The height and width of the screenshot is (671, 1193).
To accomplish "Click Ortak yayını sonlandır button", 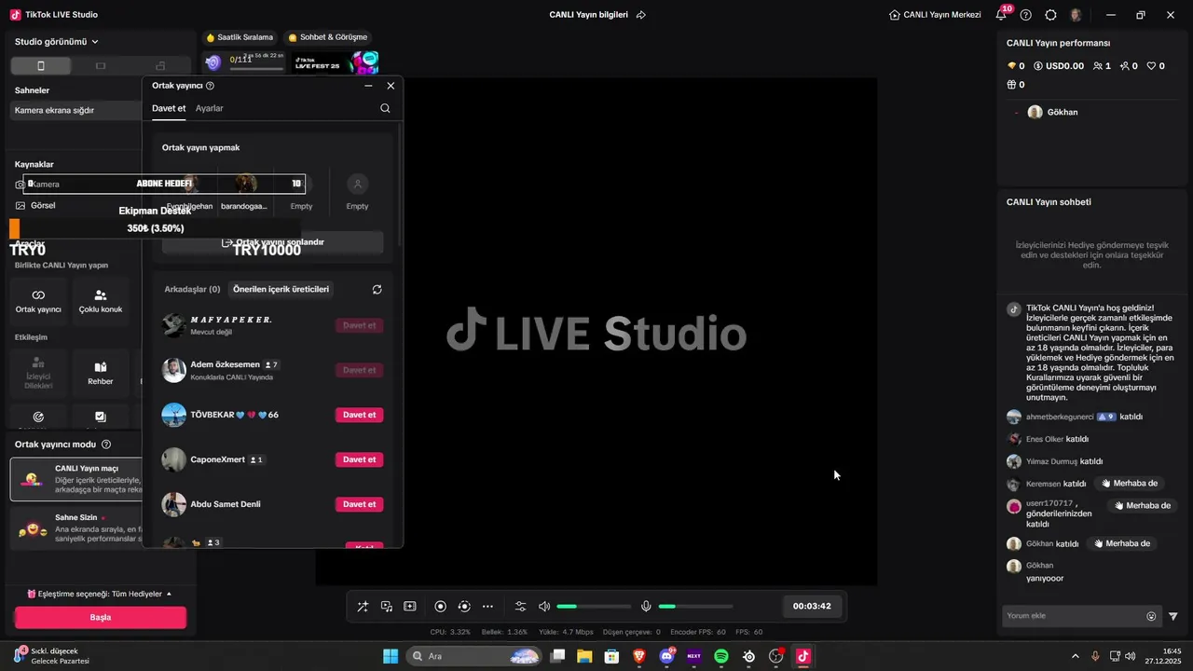I will pyautogui.click(x=272, y=242).
